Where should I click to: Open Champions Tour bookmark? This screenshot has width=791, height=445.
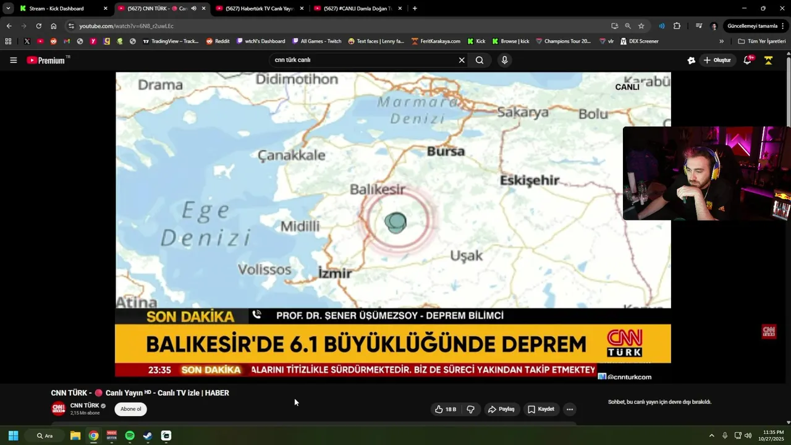[563, 41]
